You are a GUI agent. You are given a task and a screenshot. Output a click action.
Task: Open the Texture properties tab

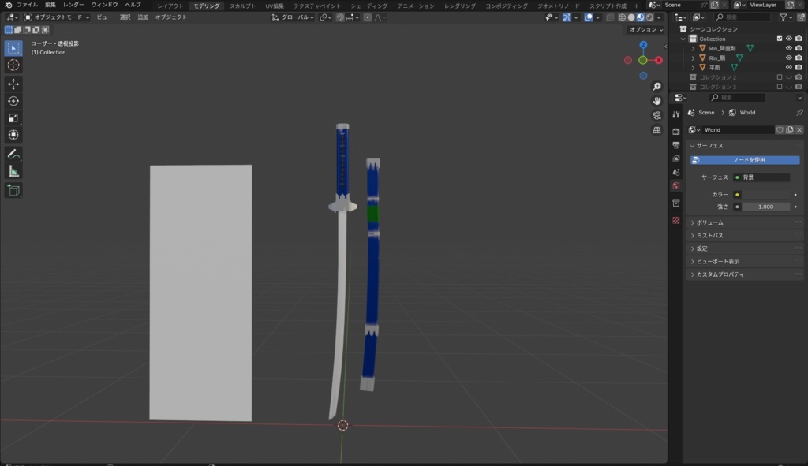[676, 221]
